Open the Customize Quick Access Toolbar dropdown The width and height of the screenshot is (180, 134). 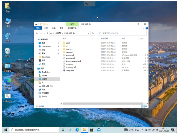pyautogui.click(x=47, y=24)
